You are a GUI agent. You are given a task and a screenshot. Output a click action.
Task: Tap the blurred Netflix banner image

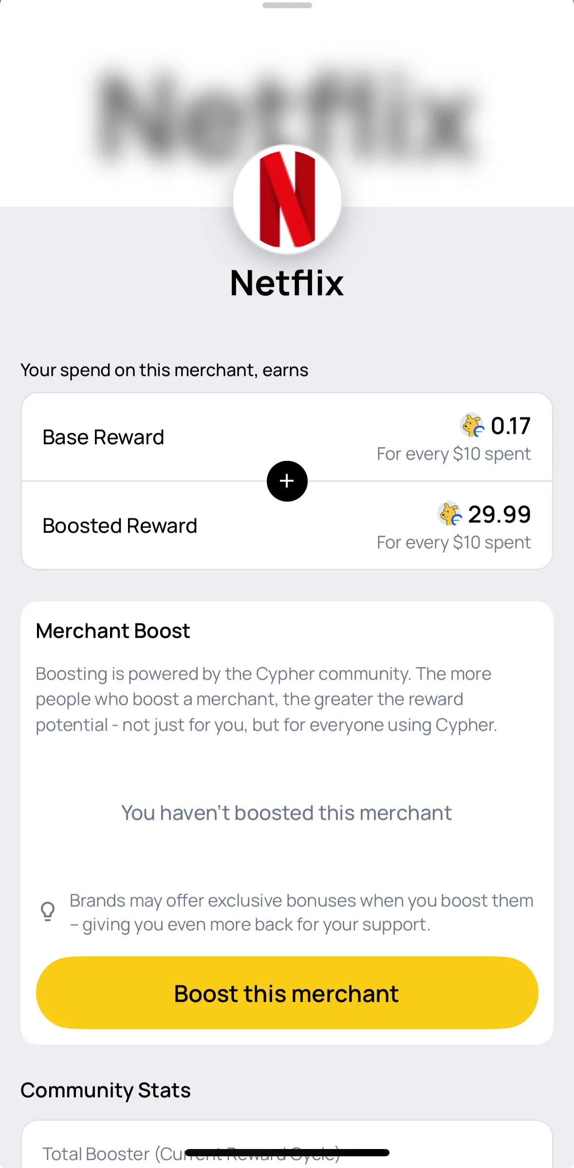(x=146, y=112)
